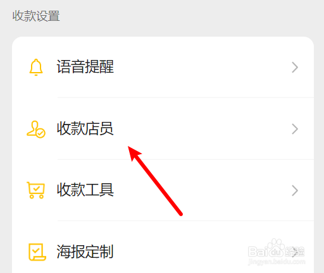Click the shopping cart icon for 收款工具
This screenshot has width=324, height=273.
tap(35, 190)
